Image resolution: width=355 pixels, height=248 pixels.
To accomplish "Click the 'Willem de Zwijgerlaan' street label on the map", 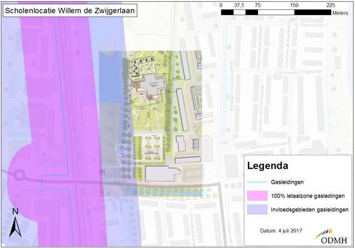I will 164,199.
